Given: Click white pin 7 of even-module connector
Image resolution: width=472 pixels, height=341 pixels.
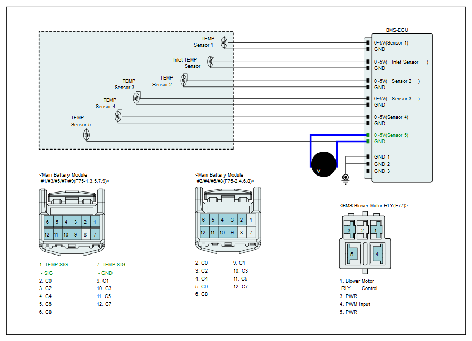Looking at the screenshot, I should pos(251,232).
